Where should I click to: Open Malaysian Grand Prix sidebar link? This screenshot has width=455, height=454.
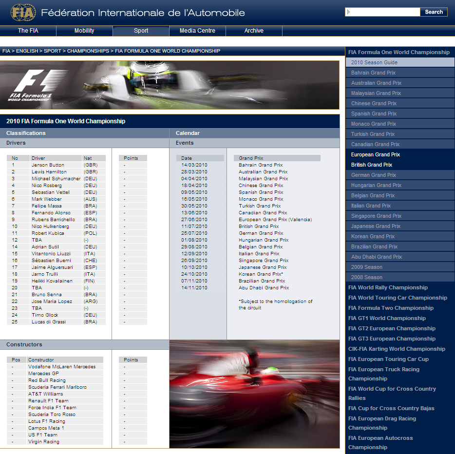click(400, 93)
